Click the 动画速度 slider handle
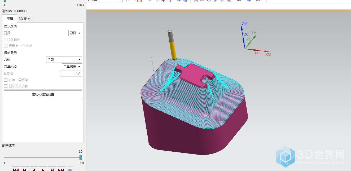 point(81,157)
